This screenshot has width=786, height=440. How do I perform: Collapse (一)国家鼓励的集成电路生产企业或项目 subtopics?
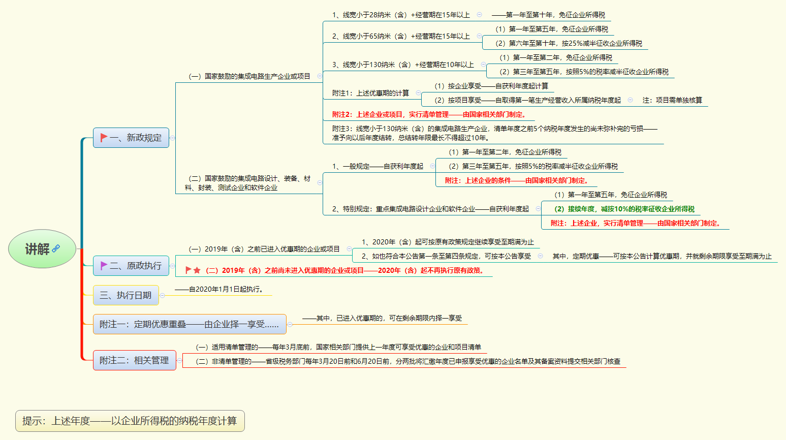tap(320, 76)
